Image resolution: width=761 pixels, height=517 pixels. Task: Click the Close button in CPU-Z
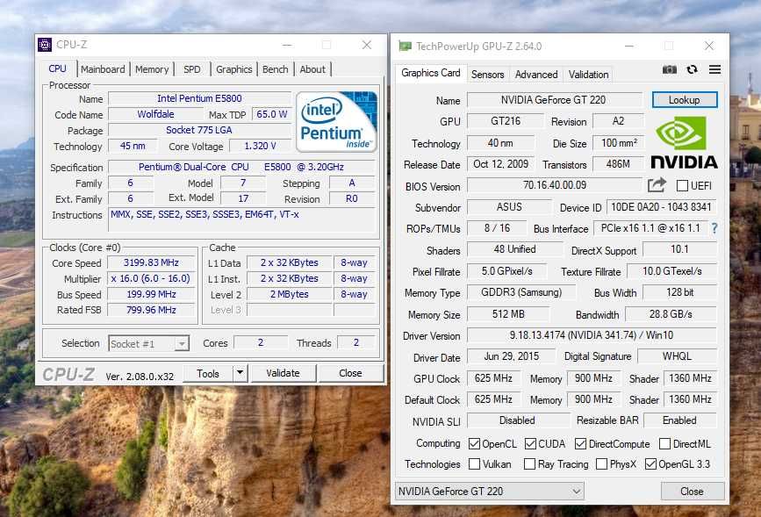(x=350, y=373)
